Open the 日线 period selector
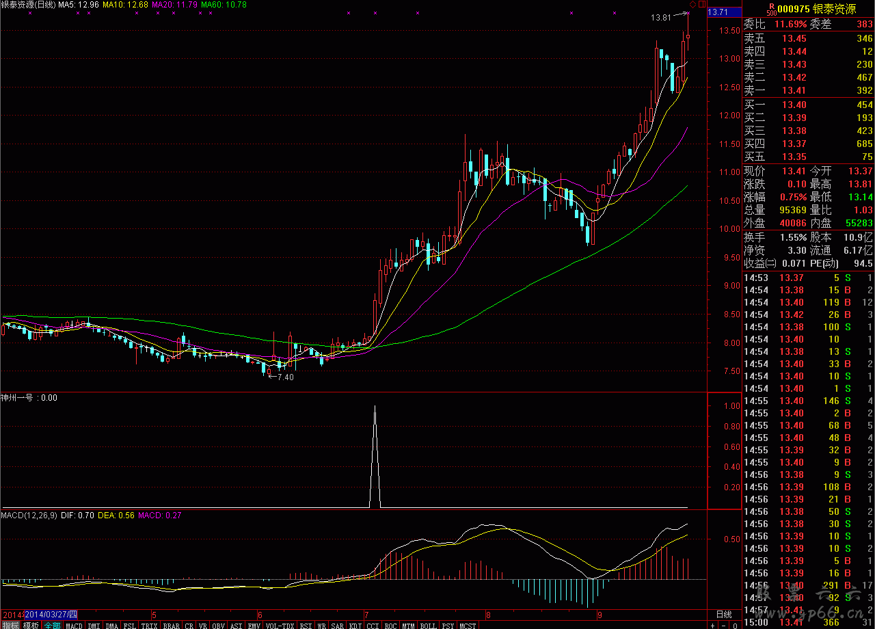Viewport: 875px width, 629px height. tap(723, 614)
